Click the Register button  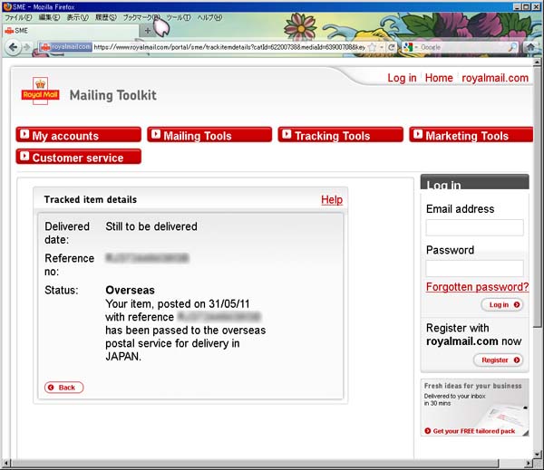(498, 360)
